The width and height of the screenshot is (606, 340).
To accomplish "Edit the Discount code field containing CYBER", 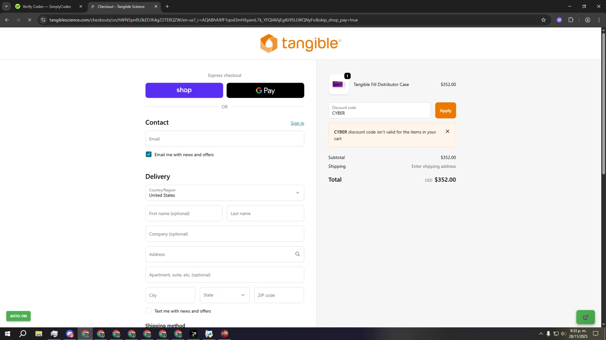I will coord(379,110).
